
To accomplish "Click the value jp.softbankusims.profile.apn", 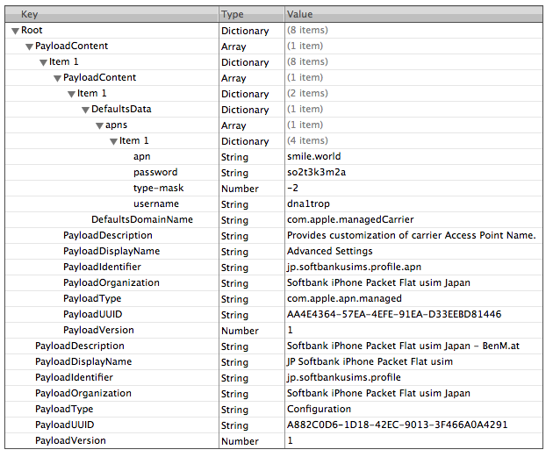I will 354,267.
